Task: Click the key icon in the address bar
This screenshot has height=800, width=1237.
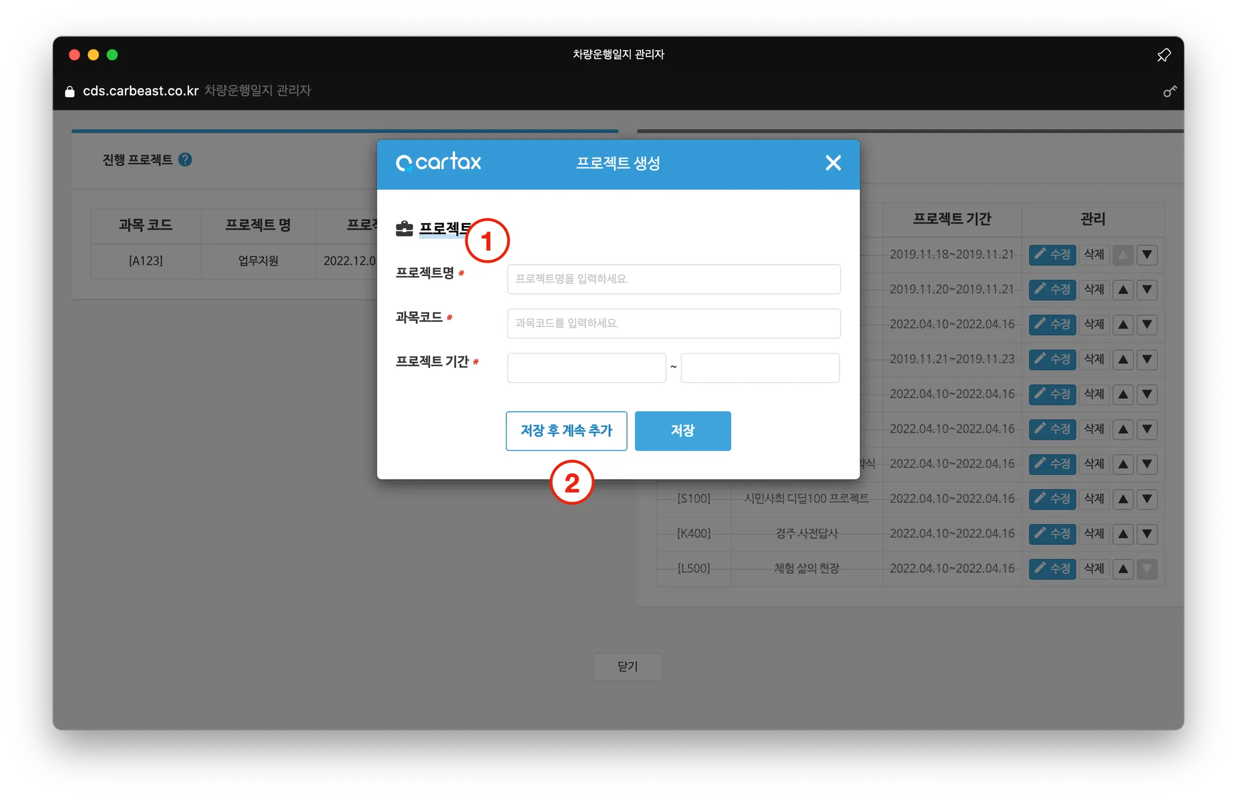Action: point(1170,91)
